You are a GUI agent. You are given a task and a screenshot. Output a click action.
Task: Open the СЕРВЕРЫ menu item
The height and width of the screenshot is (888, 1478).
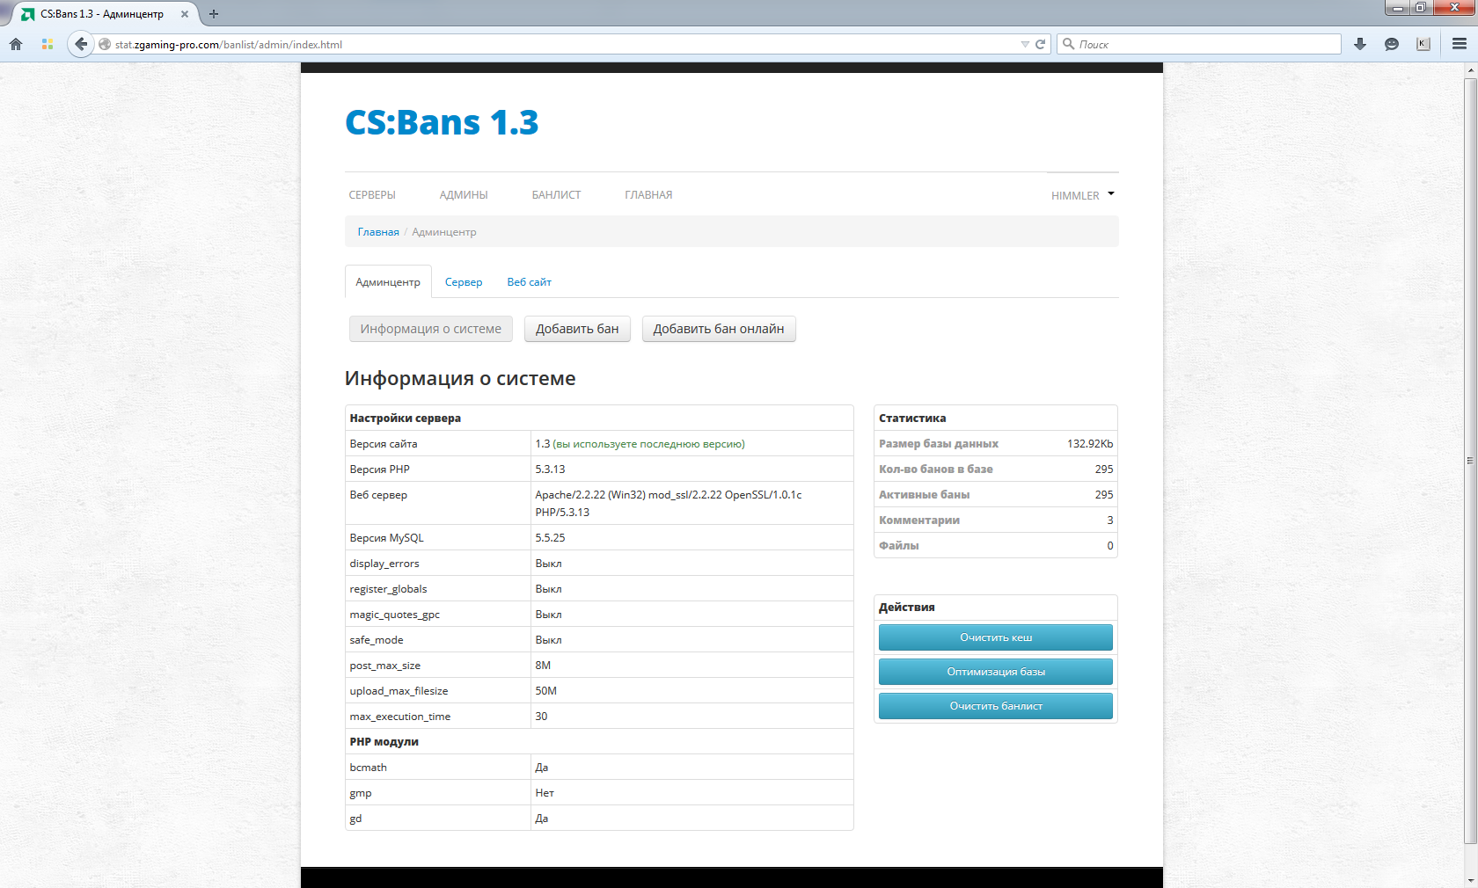(372, 195)
